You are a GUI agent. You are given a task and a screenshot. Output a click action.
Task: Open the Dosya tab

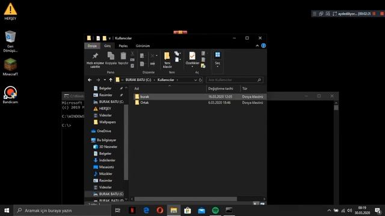(92, 46)
